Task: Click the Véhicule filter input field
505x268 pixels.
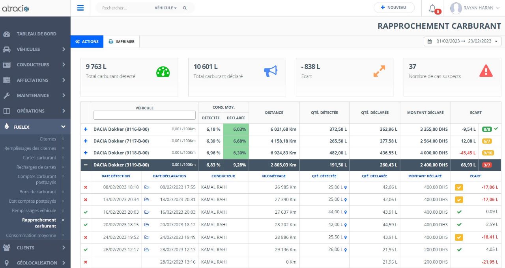Action: coord(144,115)
